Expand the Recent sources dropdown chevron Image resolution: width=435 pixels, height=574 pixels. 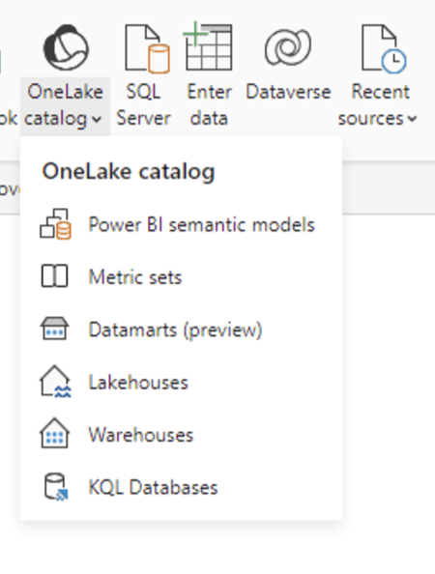[x=412, y=119]
